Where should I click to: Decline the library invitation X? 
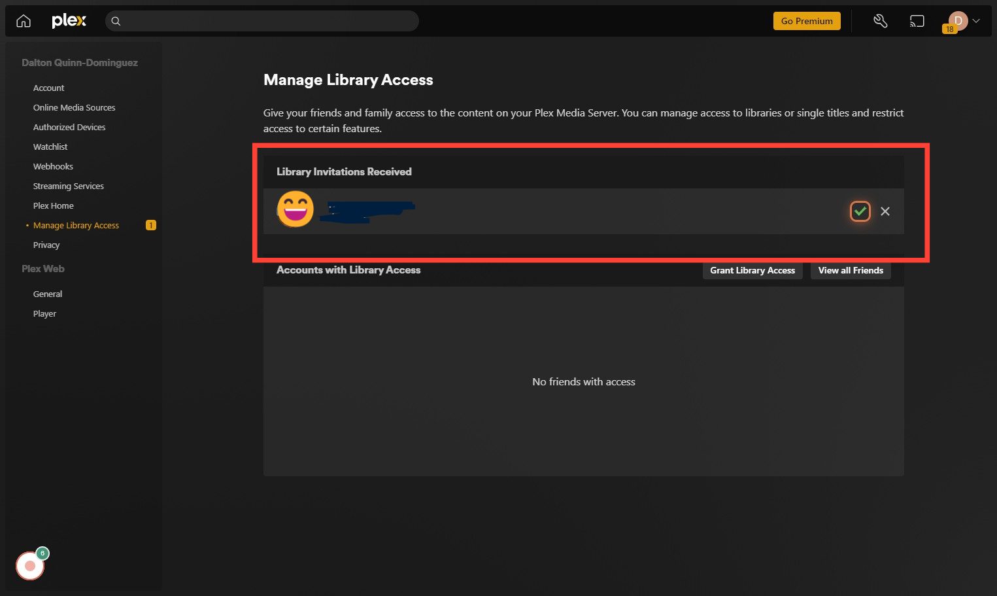pos(885,211)
